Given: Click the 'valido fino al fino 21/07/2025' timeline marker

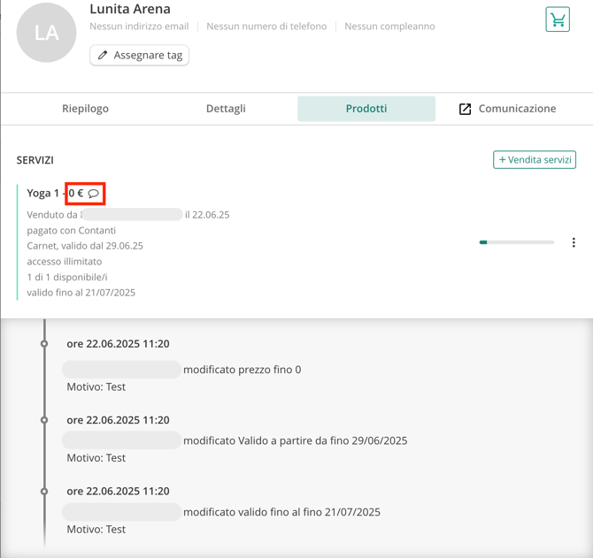Looking at the screenshot, I should (44, 491).
